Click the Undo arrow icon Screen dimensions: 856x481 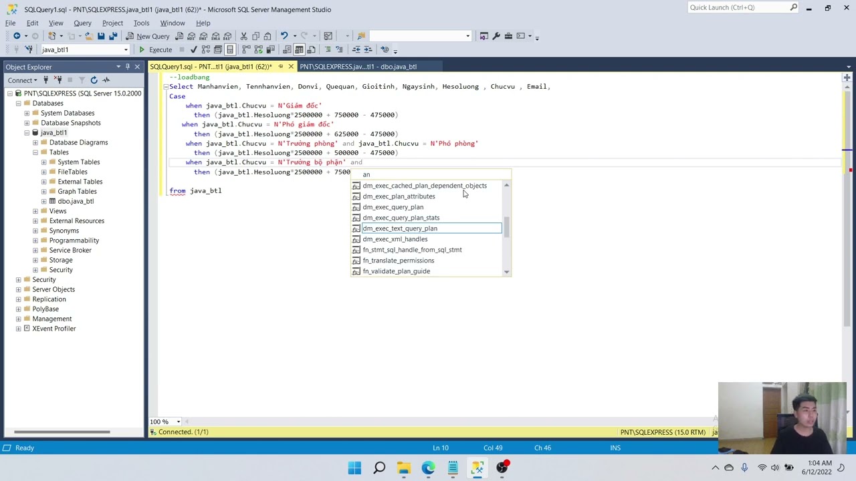click(x=284, y=36)
